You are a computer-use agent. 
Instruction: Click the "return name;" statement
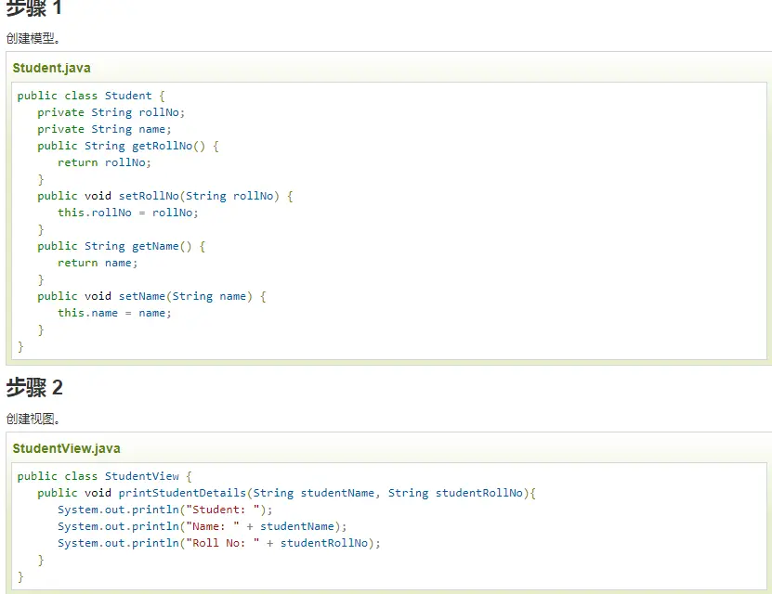coord(98,263)
